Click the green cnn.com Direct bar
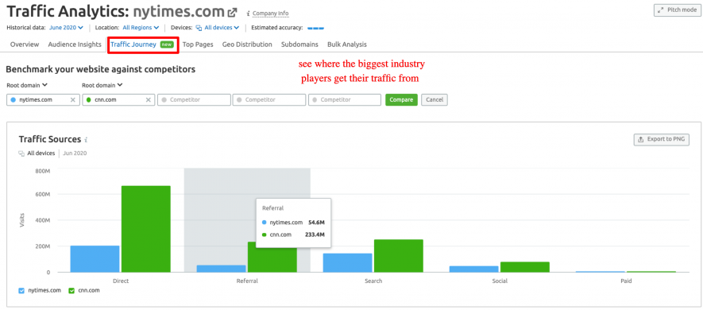Screen dimensions: 703x310 pos(145,229)
